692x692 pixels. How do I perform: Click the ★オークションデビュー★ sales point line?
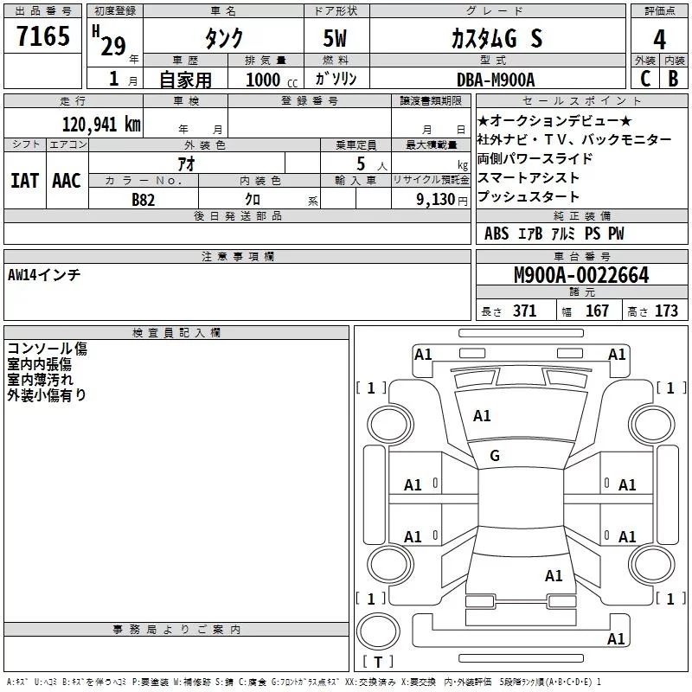554,121
